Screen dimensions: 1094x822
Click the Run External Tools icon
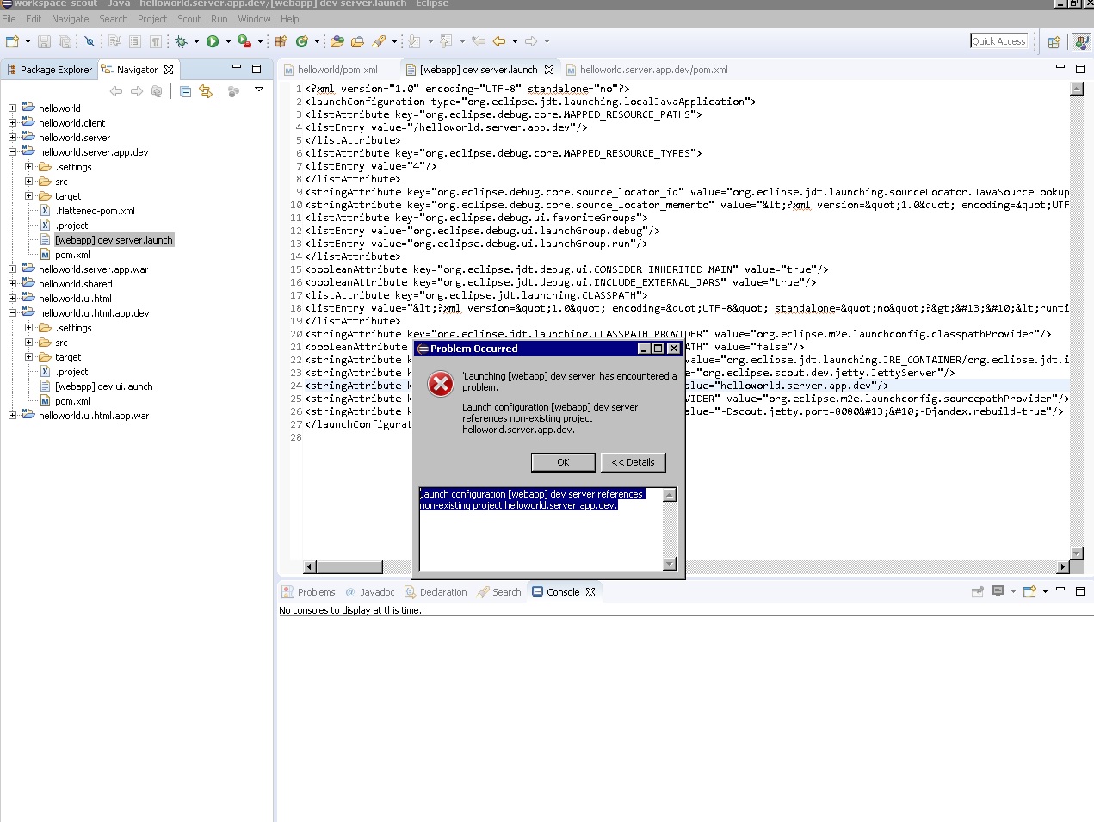[x=244, y=41]
